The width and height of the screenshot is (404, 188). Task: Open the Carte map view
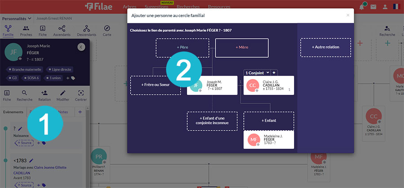[x=107, y=29]
